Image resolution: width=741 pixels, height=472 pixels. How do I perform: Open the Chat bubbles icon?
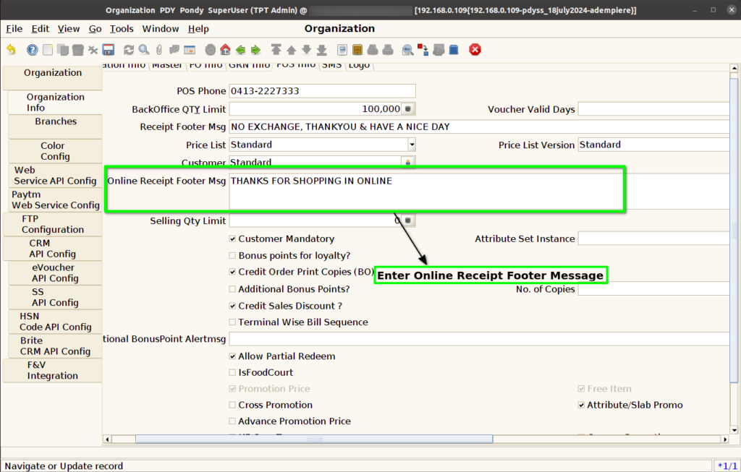click(174, 50)
